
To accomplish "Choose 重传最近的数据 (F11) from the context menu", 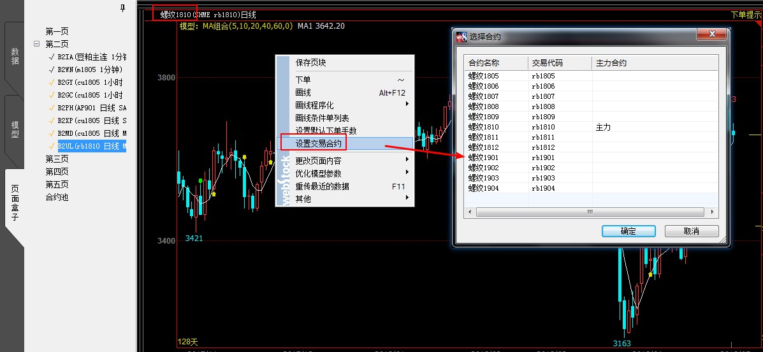I will (x=345, y=186).
